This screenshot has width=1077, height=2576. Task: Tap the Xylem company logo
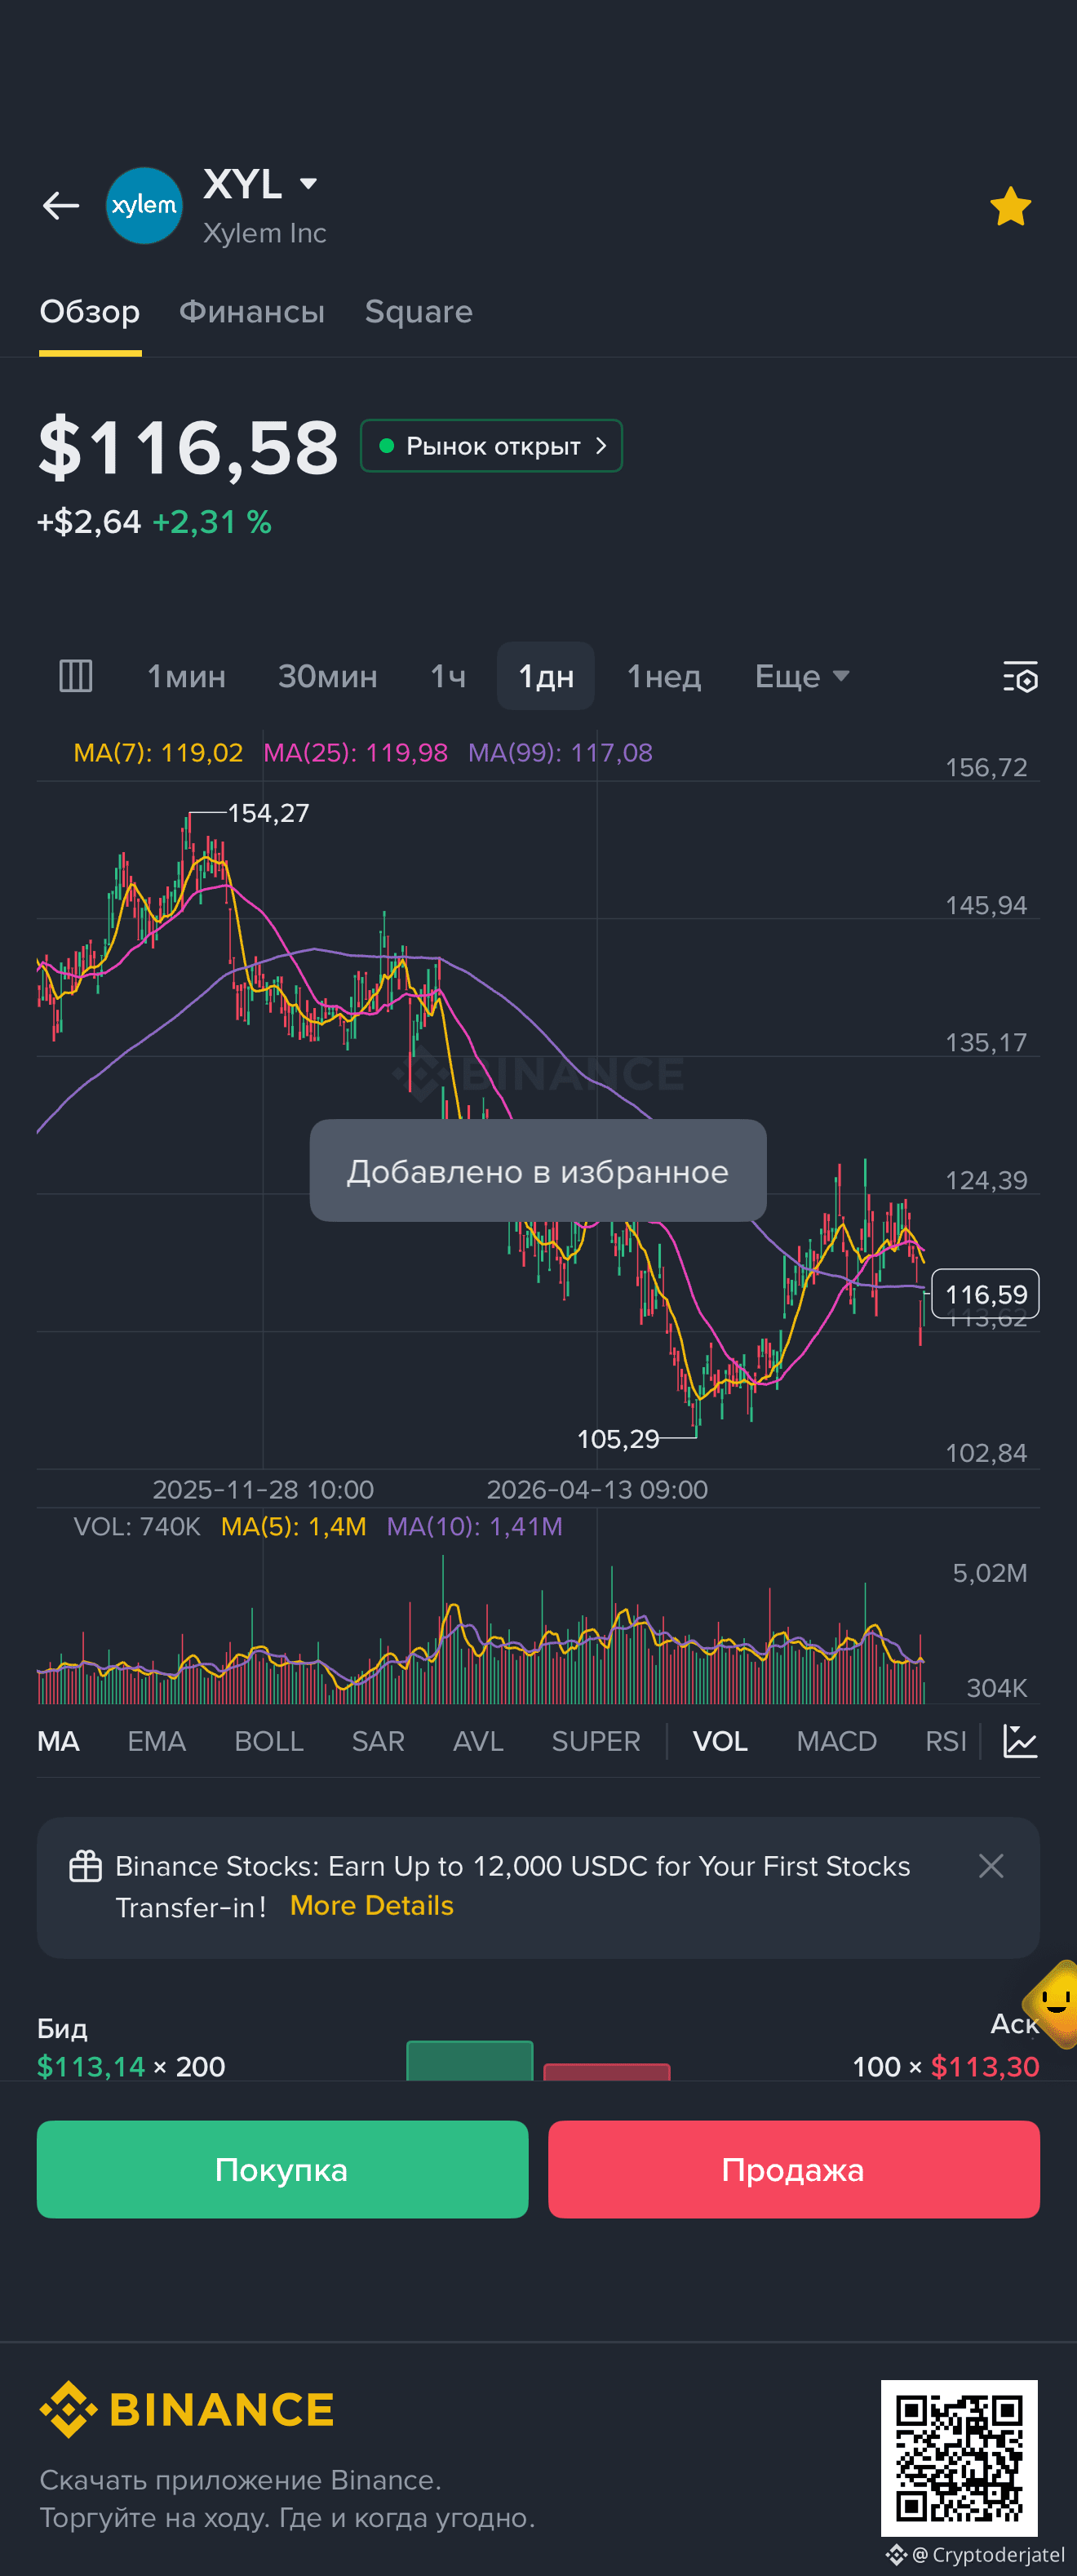pyautogui.click(x=144, y=206)
